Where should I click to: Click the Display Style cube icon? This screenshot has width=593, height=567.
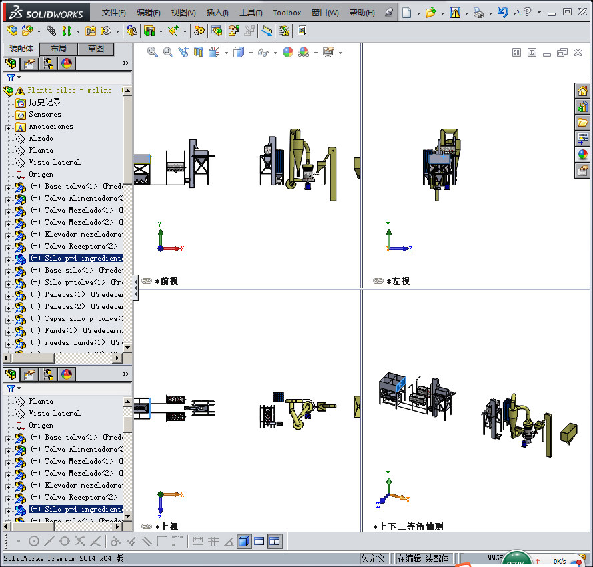coord(239,52)
